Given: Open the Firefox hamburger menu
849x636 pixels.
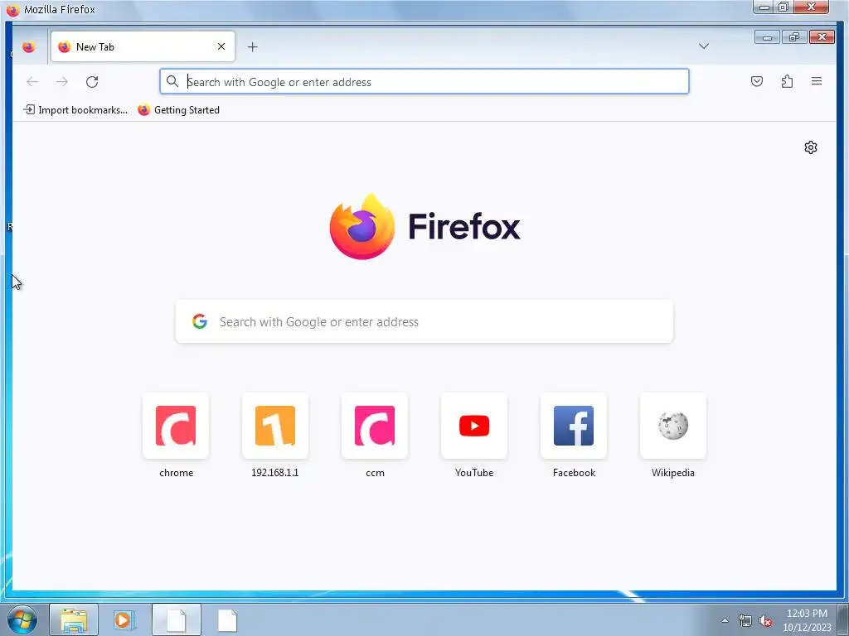Looking at the screenshot, I should 817,82.
